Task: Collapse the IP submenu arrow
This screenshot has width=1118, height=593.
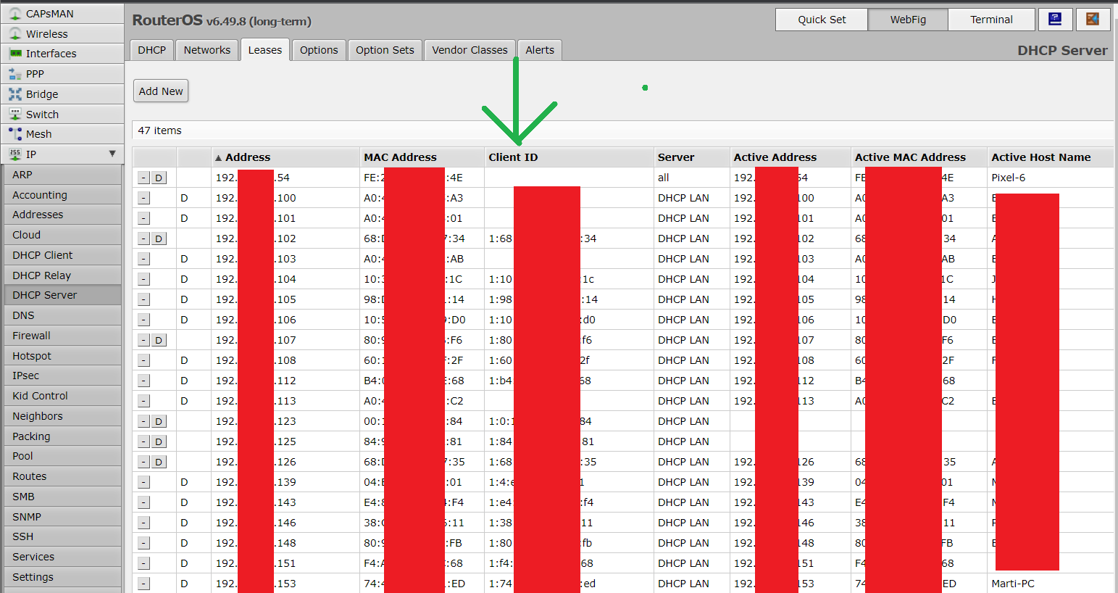Action: 112,154
